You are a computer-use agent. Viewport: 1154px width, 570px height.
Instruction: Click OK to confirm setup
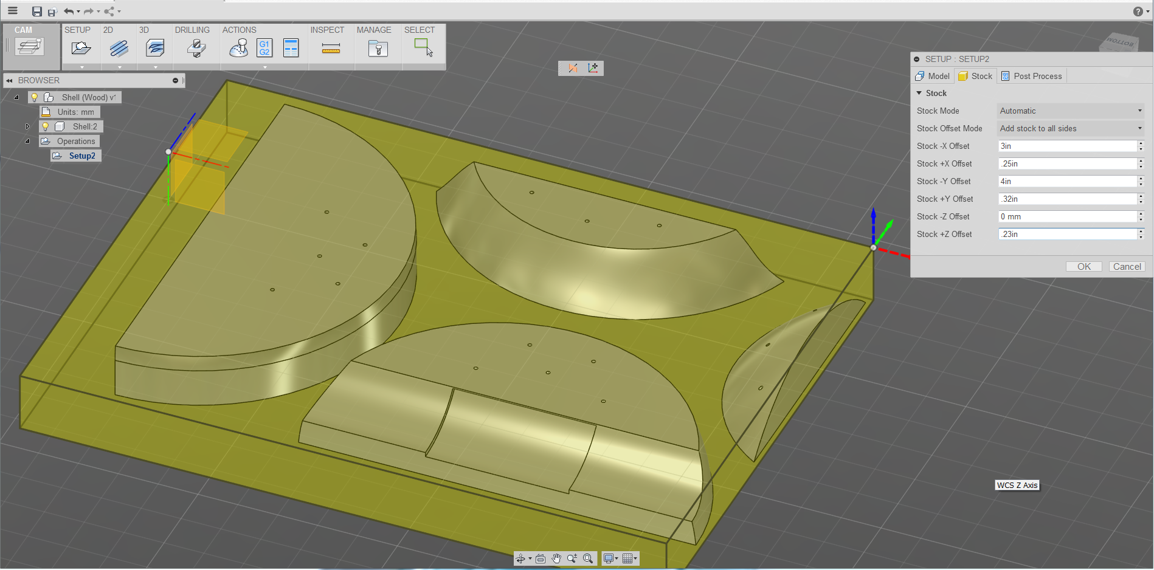pyautogui.click(x=1084, y=267)
